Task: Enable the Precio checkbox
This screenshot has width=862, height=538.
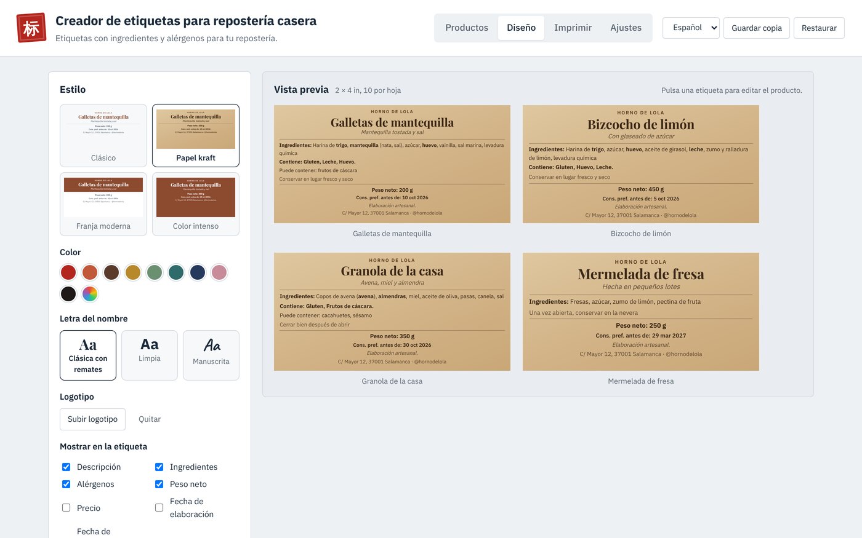Action: (x=66, y=508)
